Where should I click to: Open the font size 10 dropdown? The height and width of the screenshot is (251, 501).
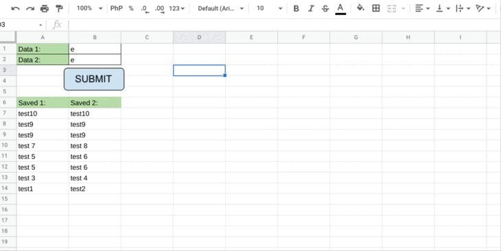click(x=269, y=8)
